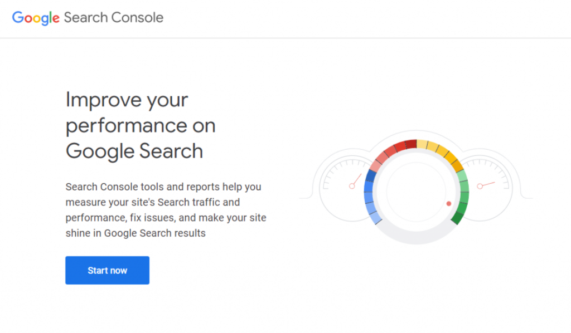Click the Search Console title text
The image size is (571, 333).
pos(114,17)
